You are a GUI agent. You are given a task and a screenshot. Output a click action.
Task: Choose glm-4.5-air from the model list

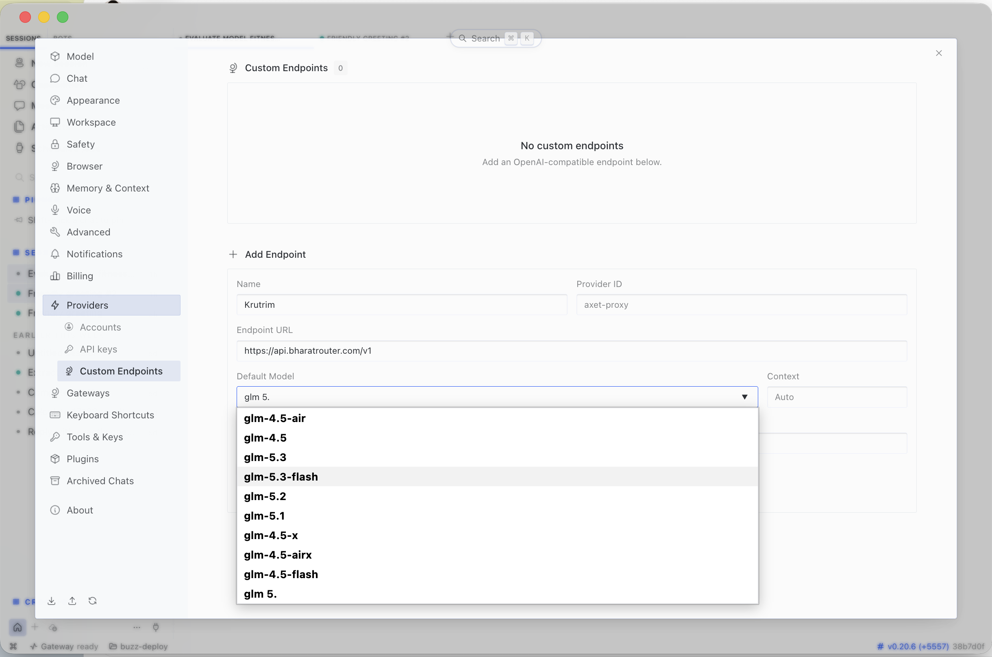pyautogui.click(x=497, y=418)
